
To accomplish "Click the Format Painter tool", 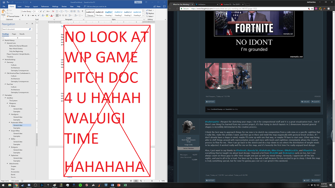I will (x=14, y=16).
